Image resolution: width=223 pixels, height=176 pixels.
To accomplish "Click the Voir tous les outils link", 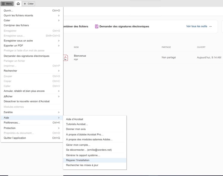I will pos(197,26).
